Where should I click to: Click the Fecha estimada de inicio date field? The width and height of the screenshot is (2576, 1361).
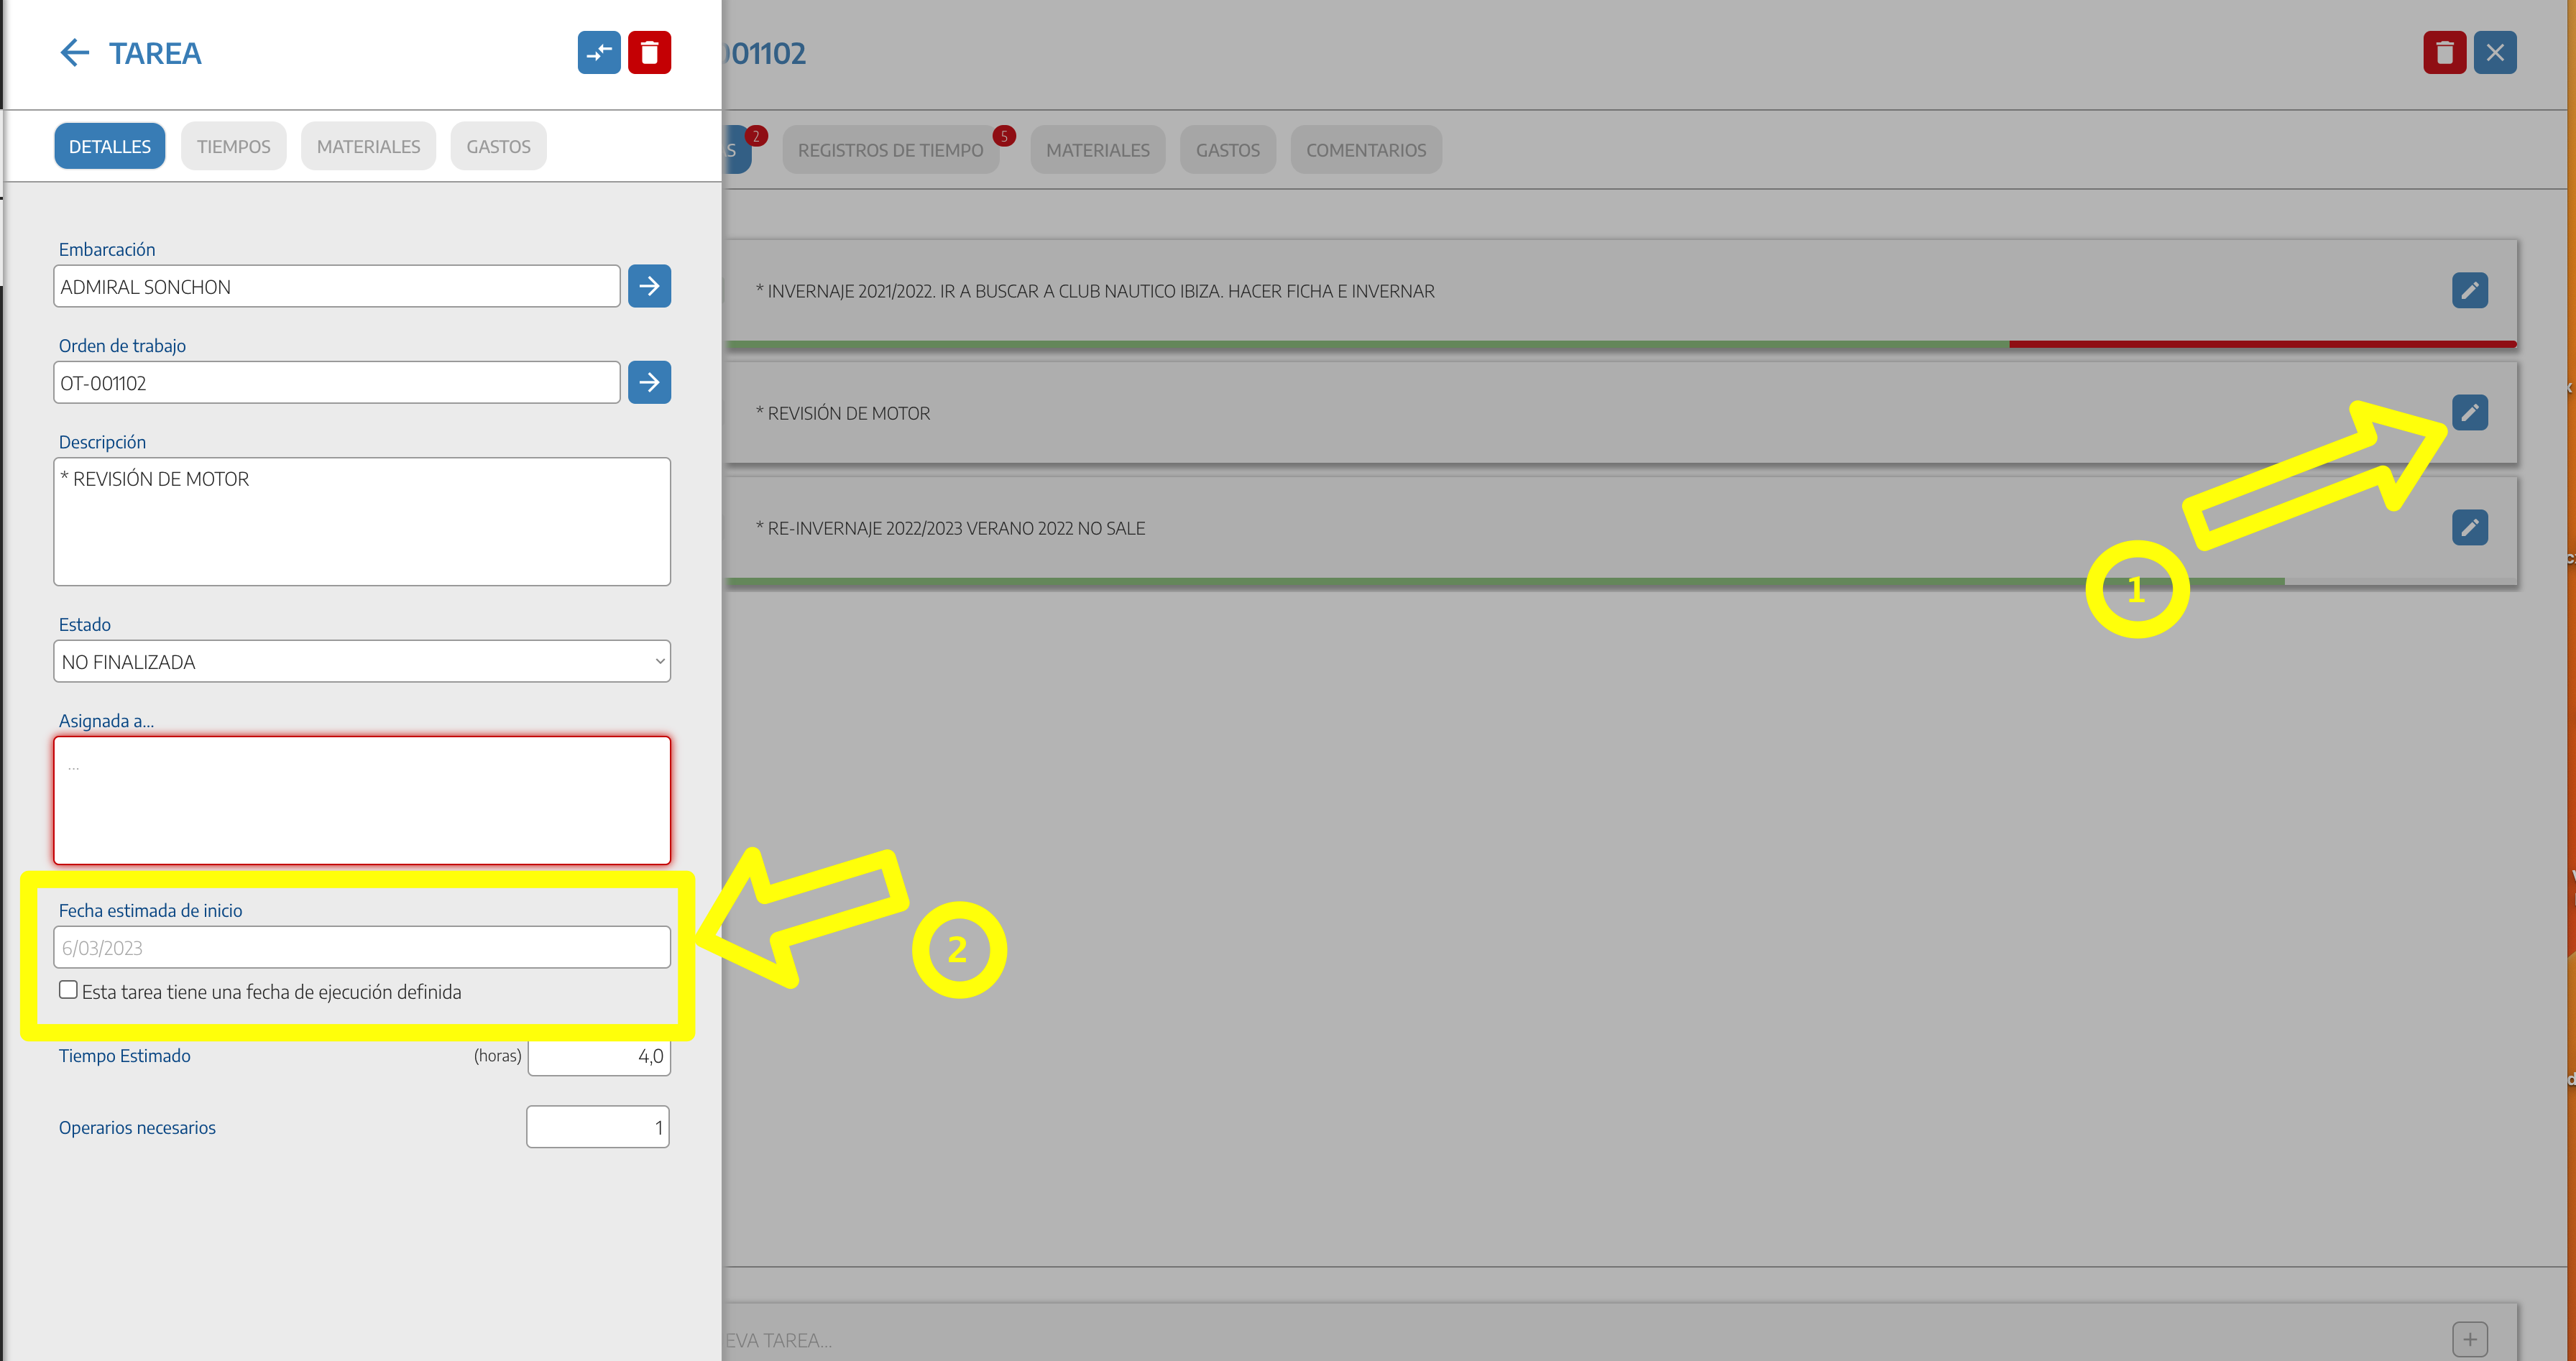coord(361,948)
